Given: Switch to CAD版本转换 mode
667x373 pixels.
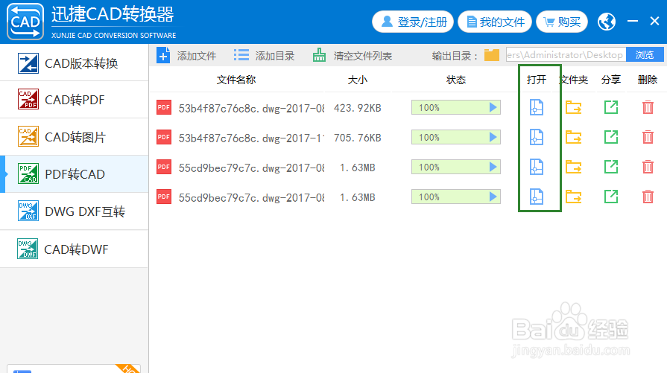Looking at the screenshot, I should coord(74,63).
